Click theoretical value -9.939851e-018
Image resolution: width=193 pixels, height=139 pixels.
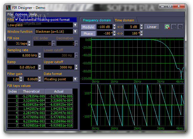[x=32, y=125]
